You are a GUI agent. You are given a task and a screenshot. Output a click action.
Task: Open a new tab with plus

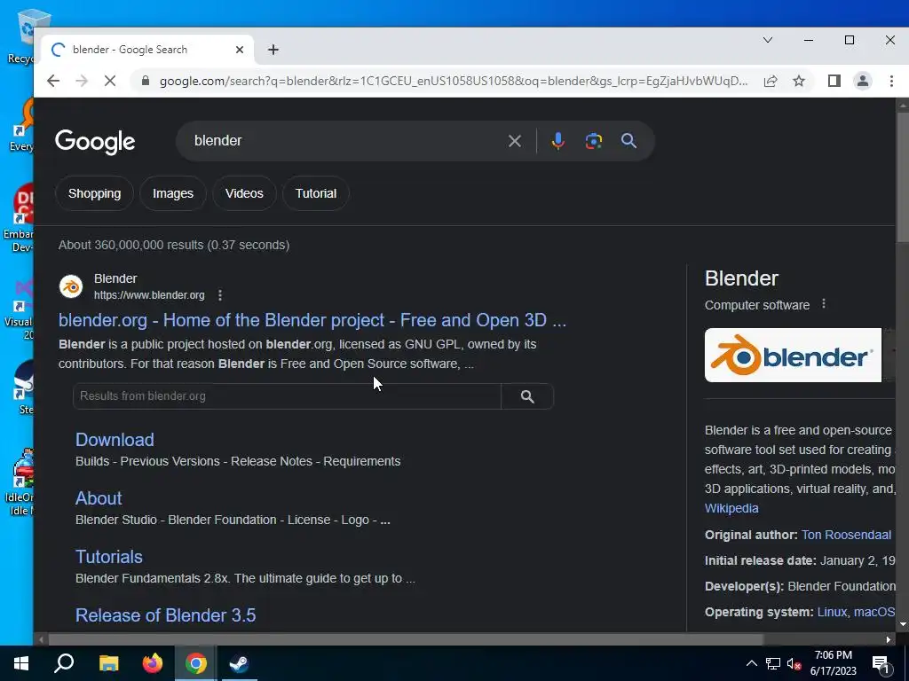(273, 50)
